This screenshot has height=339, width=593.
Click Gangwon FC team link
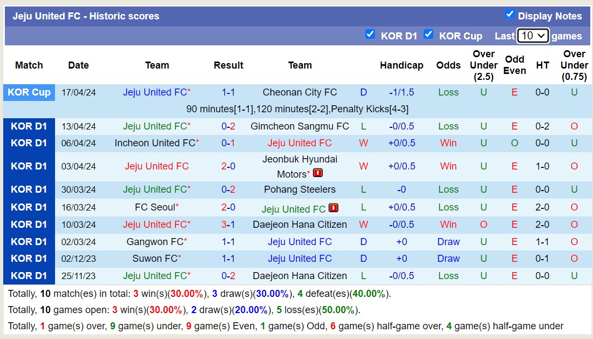(x=155, y=242)
